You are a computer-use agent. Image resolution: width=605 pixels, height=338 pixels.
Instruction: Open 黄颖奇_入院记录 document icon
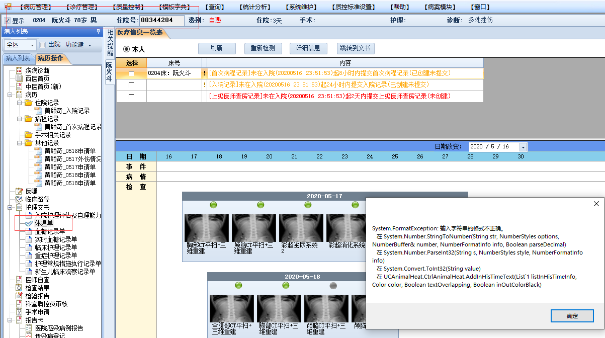[38, 111]
